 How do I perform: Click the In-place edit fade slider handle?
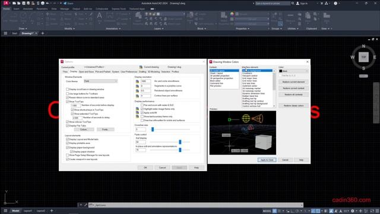(x=180, y=150)
